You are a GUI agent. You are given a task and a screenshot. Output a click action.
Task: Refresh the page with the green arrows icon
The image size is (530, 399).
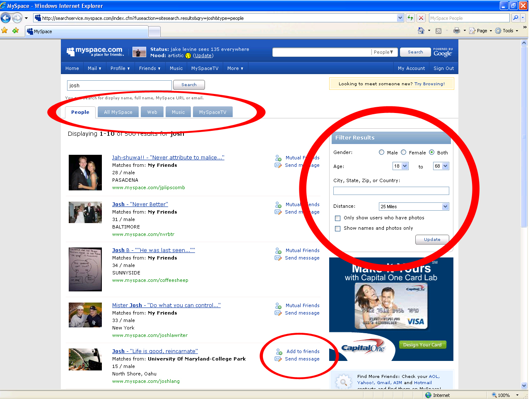410,18
